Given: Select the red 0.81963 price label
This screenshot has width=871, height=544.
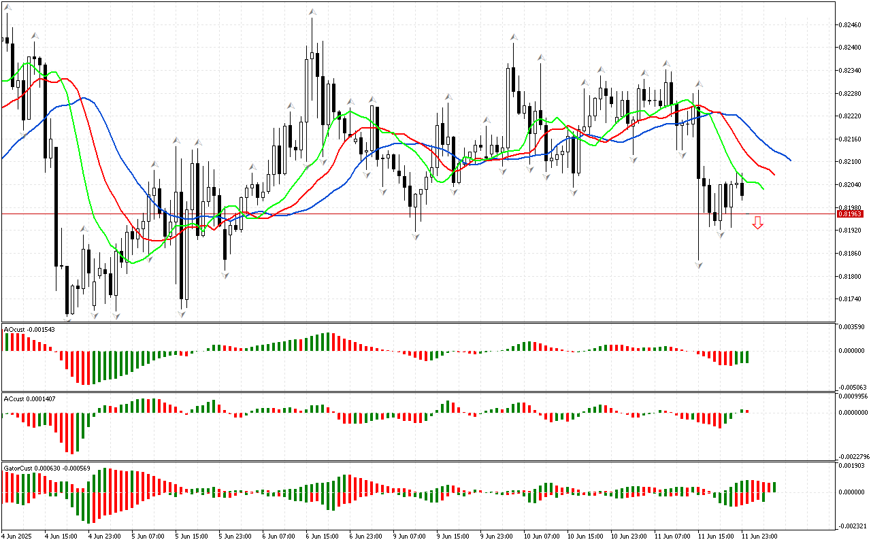Looking at the screenshot, I should pyautogui.click(x=850, y=214).
